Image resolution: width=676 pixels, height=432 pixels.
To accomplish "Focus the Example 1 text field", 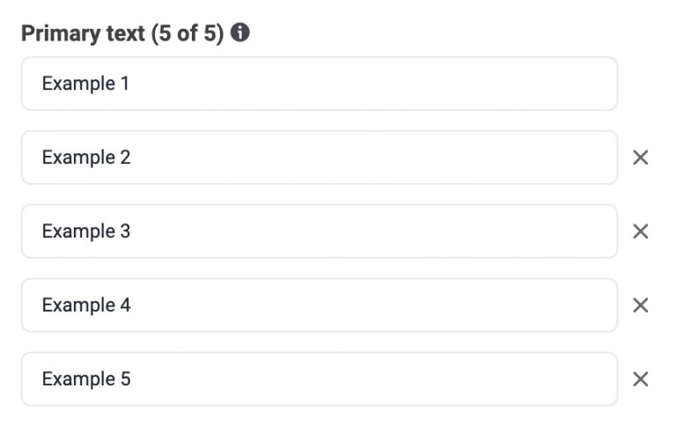I will coord(319,84).
